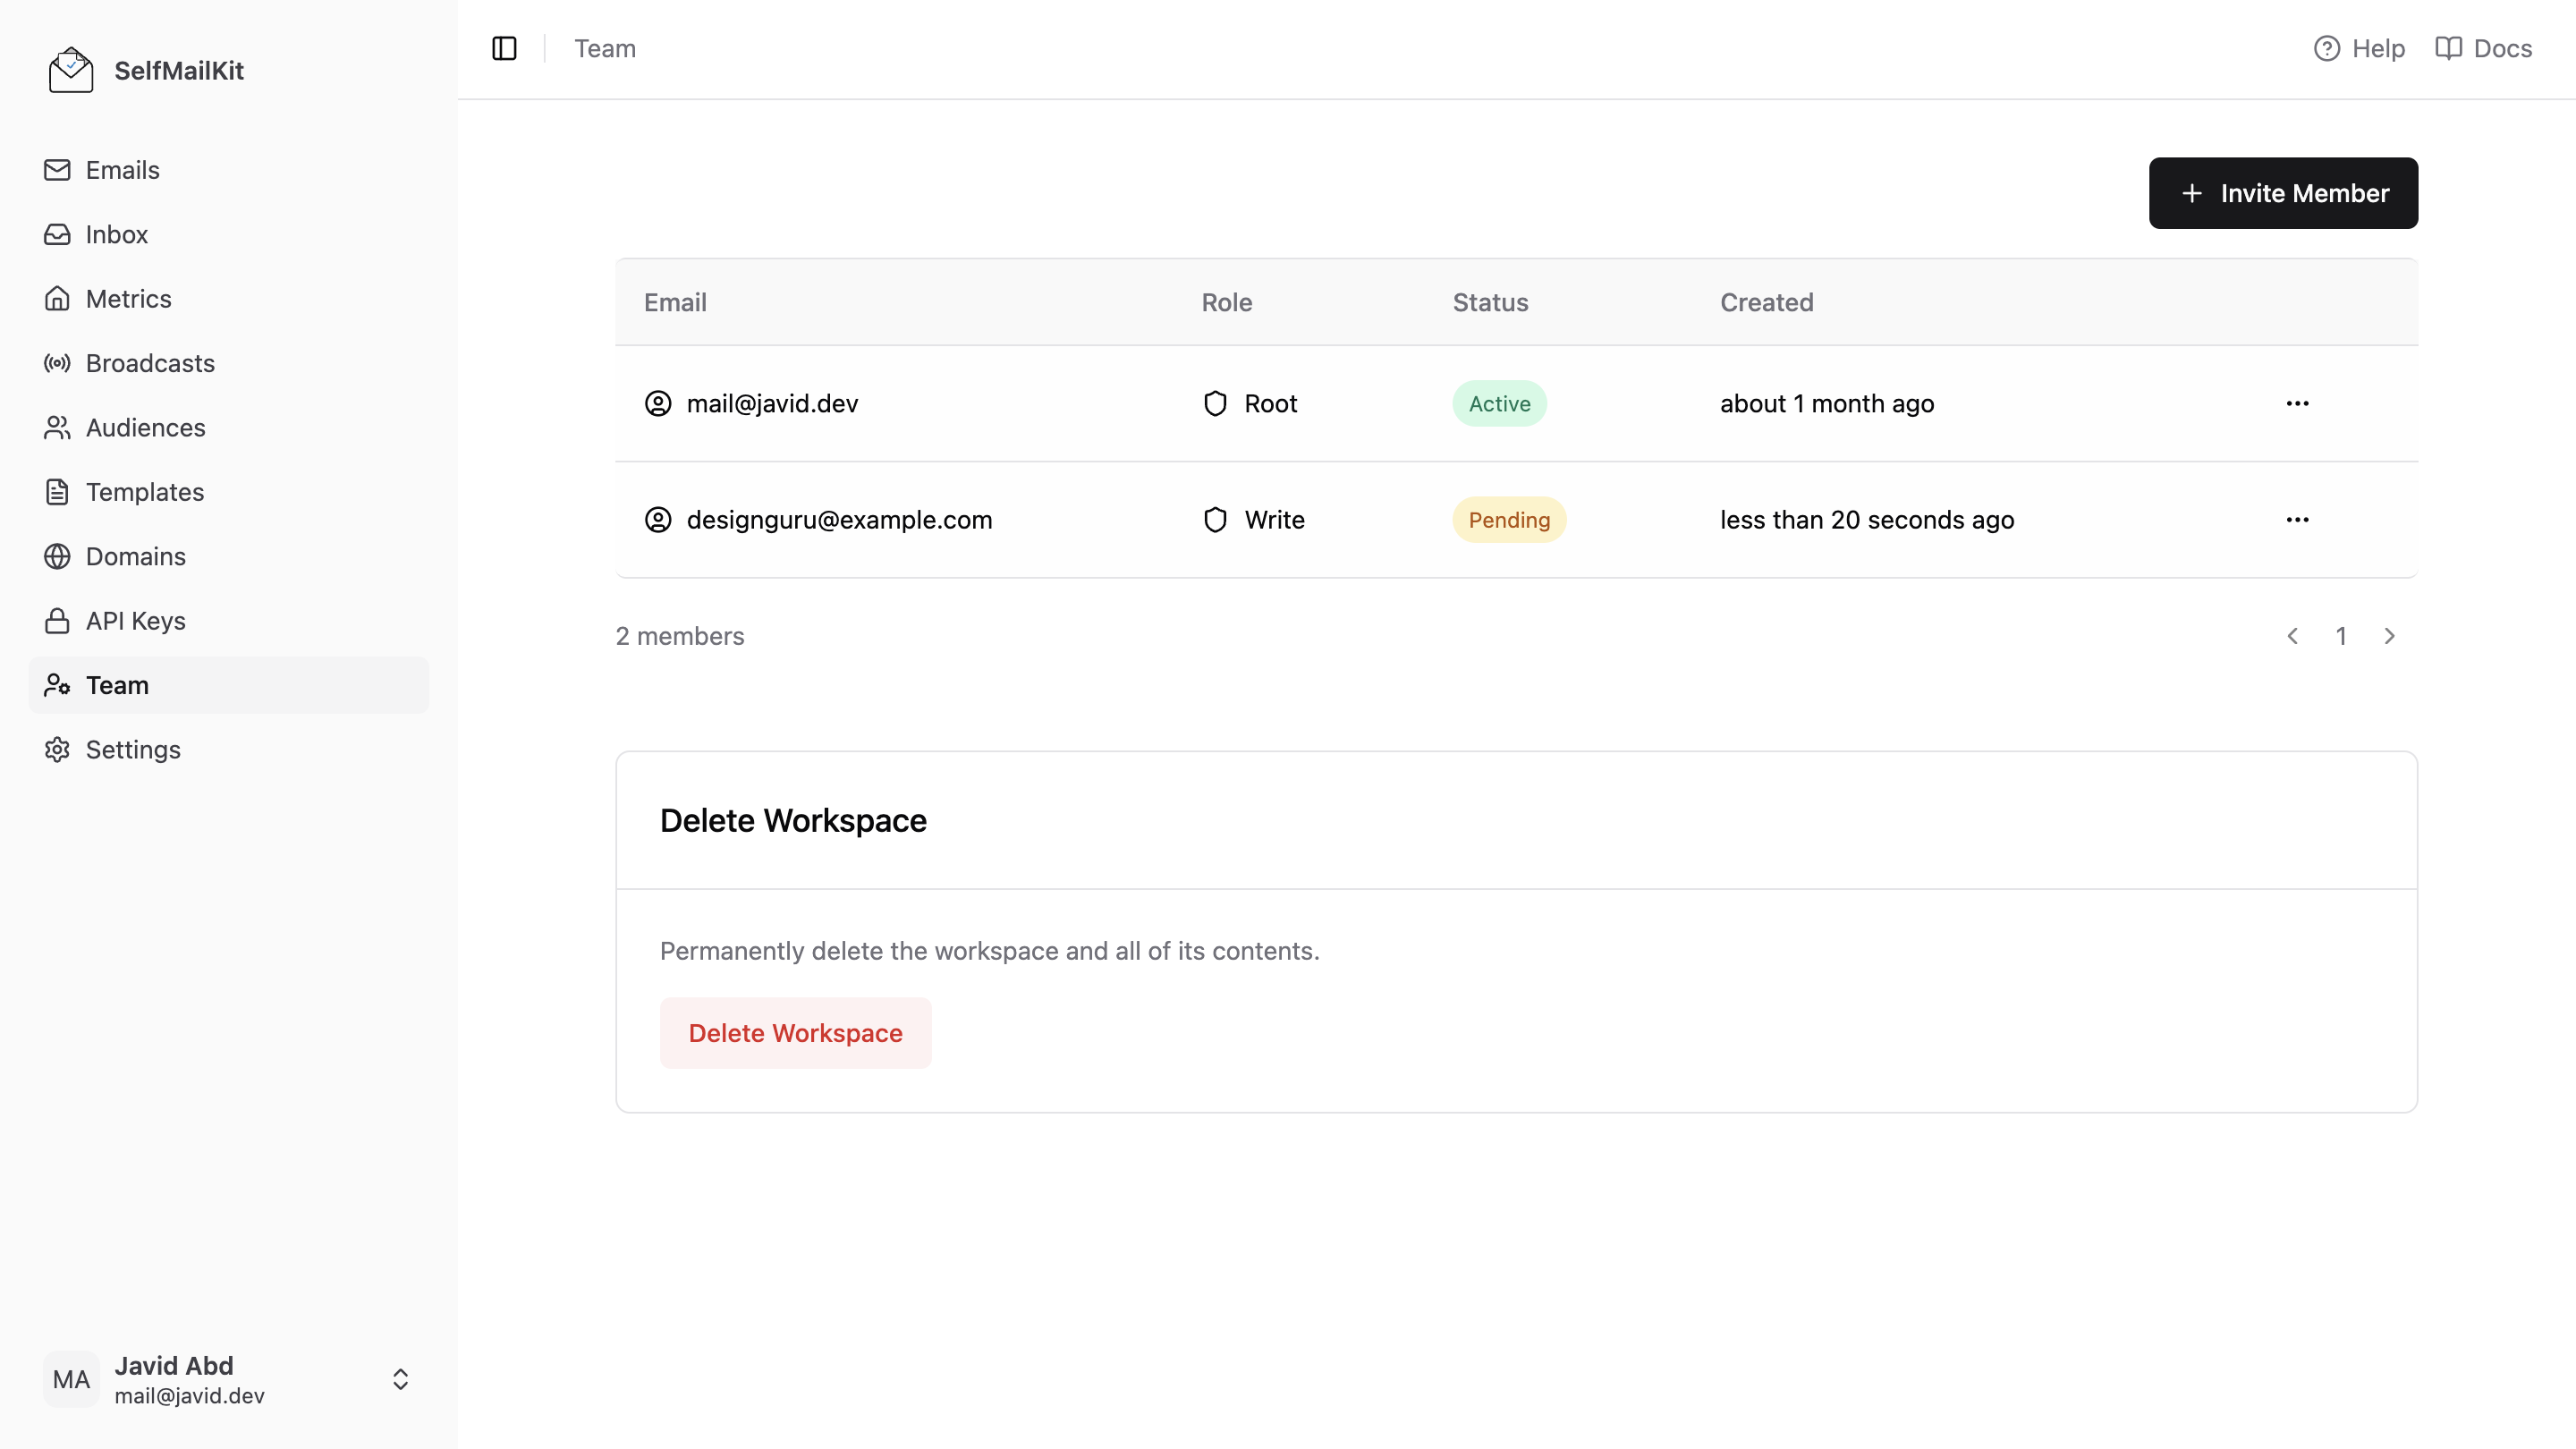Viewport: 2576px width, 1449px height.
Task: Click user avatar icon beside designguru@example.com
Action: point(658,519)
